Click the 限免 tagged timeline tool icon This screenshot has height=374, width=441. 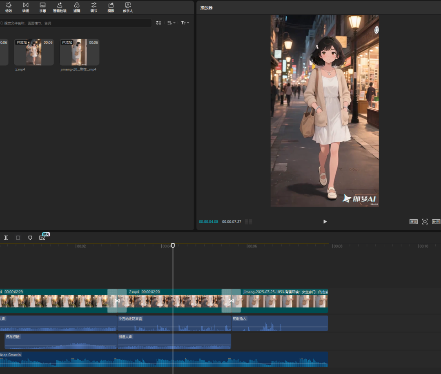(42, 238)
